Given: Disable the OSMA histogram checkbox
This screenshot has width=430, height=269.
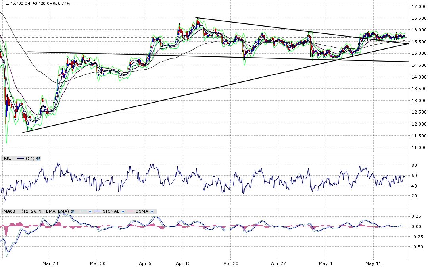Looking at the screenshot, I should pyautogui.click(x=152, y=211).
